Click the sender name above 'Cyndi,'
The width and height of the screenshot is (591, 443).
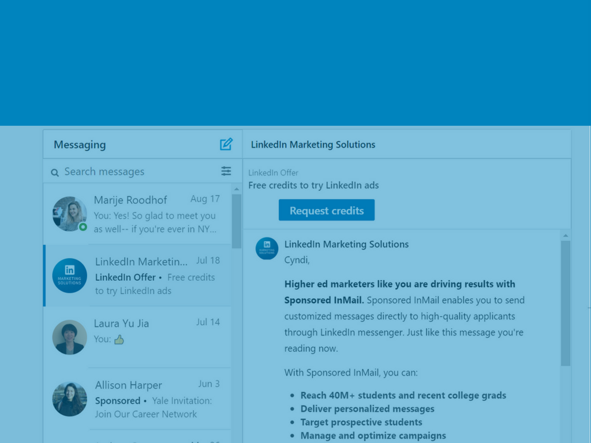tap(346, 244)
